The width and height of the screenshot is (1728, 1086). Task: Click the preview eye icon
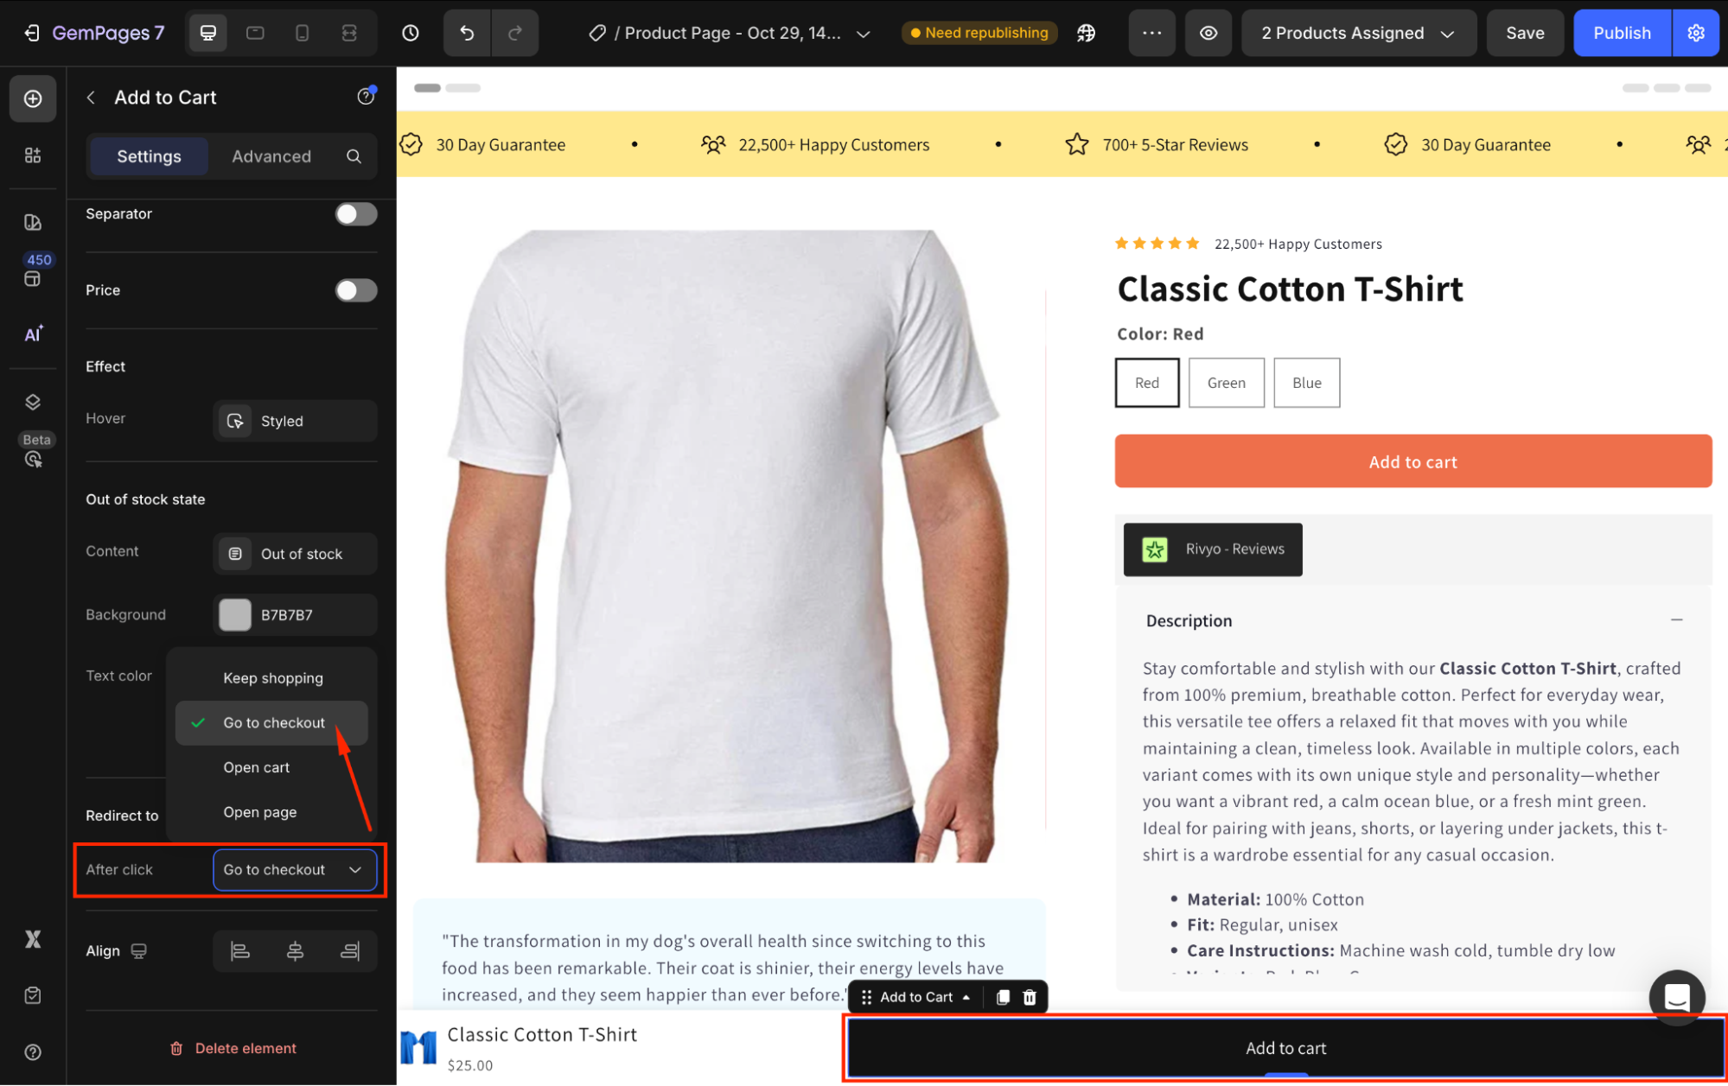tap(1208, 33)
